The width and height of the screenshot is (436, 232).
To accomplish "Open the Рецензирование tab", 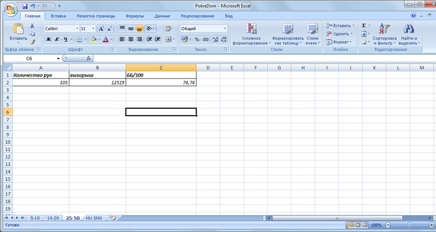I will coord(197,16).
